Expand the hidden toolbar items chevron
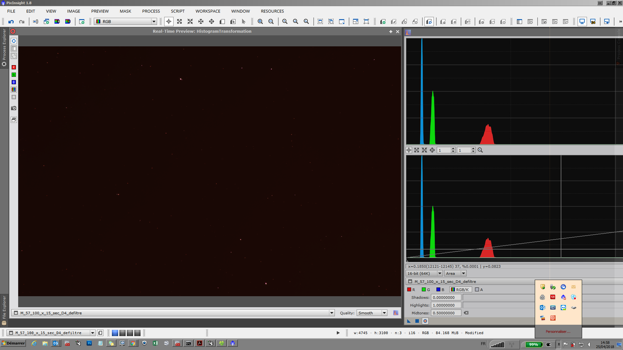 point(620,21)
